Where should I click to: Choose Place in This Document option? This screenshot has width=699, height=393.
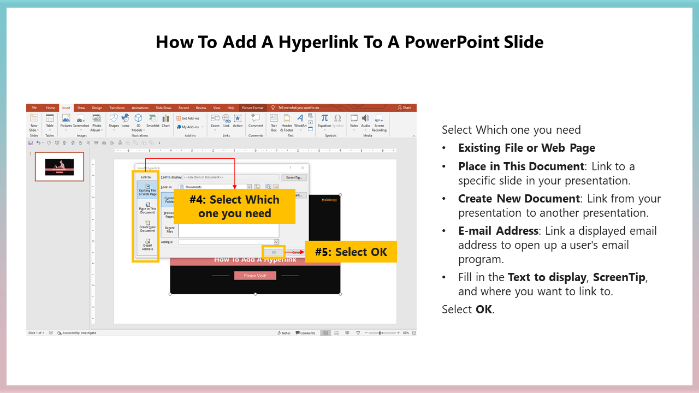click(147, 208)
